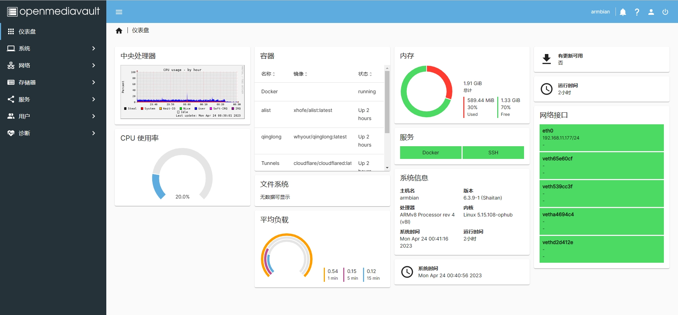Viewport: 678px width, 315px height.
Task: Open the help question mark icon
Action: coord(637,12)
